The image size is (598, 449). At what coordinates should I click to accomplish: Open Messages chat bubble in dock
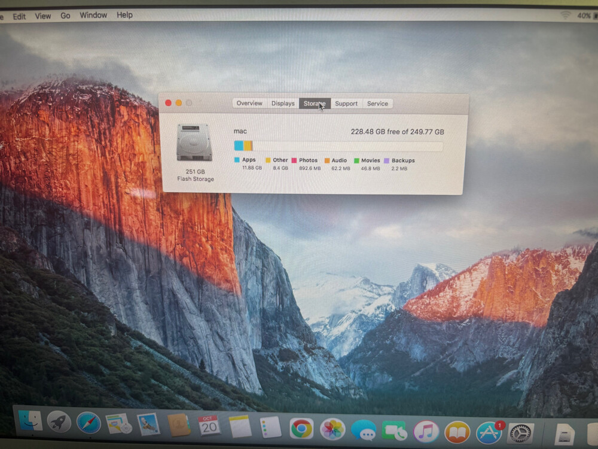tap(364, 430)
